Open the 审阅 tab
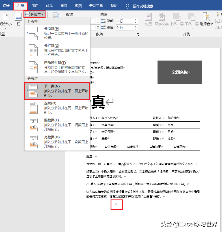This screenshot has height=232, width=222. click(64, 6)
